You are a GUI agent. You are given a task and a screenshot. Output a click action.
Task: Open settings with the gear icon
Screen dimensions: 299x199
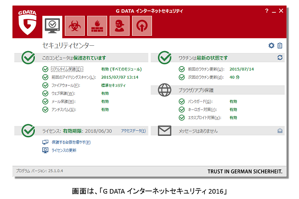(x=271, y=46)
